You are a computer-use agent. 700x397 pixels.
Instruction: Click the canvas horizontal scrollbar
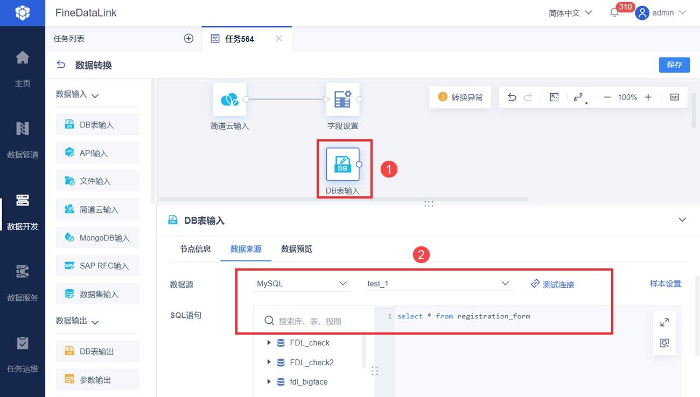[x=344, y=199]
